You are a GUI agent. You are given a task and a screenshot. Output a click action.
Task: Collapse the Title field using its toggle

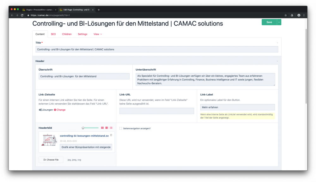click(277, 43)
